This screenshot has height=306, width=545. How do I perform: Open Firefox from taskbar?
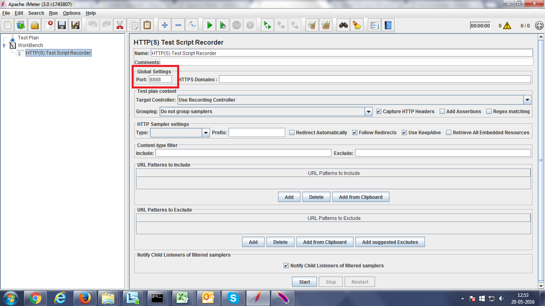click(85, 298)
